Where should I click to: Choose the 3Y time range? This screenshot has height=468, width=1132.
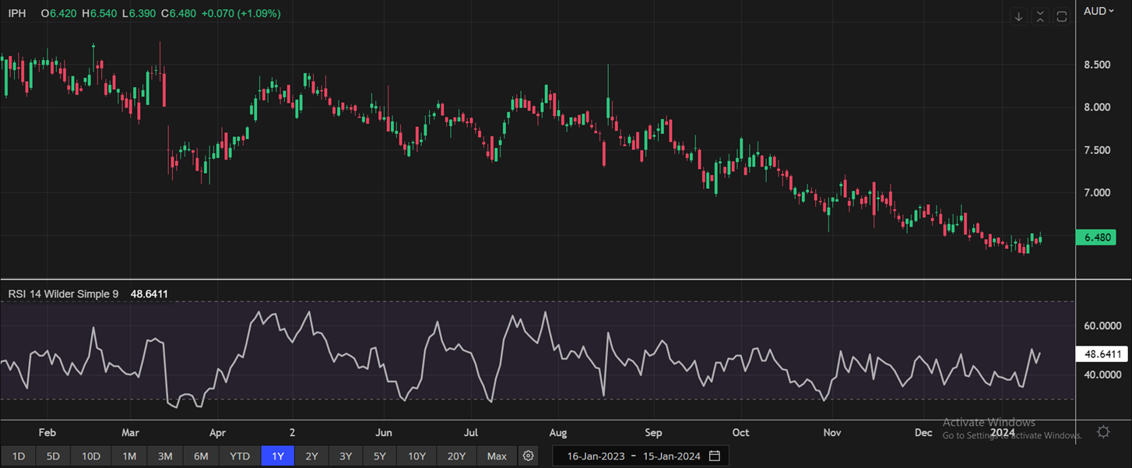346,456
